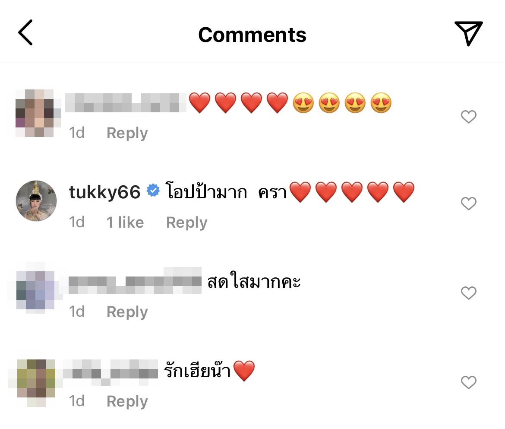Click Reply on the สดใสมากคะ comment

126,311
